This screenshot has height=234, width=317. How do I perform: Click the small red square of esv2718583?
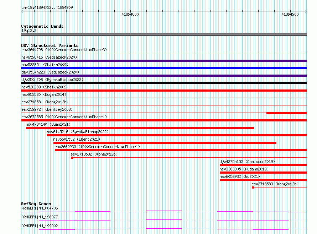[x=253, y=187]
